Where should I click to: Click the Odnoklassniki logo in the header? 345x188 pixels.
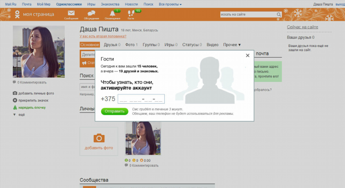click(17, 14)
